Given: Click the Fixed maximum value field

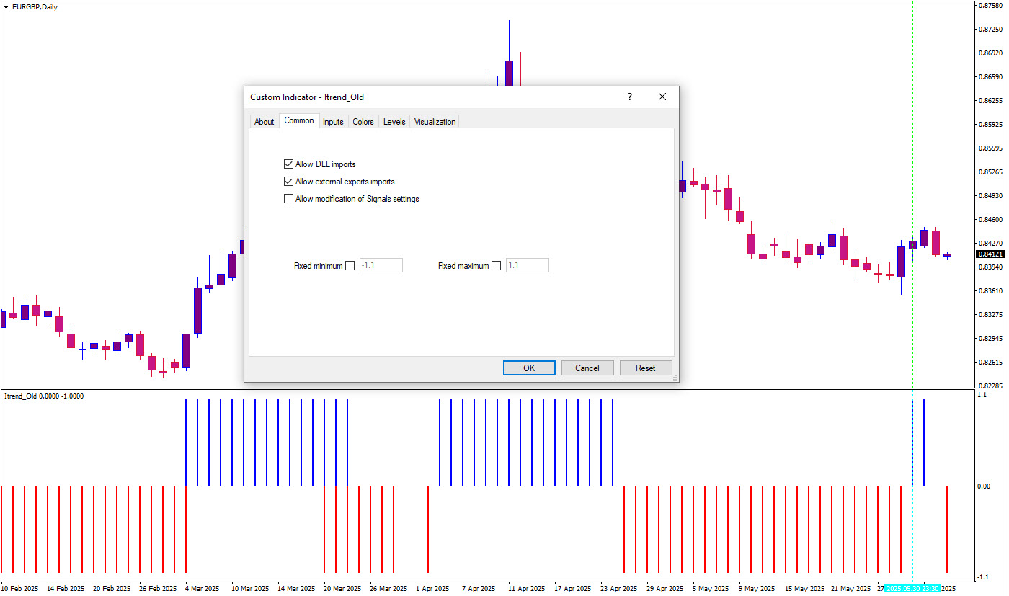Looking at the screenshot, I should (527, 266).
